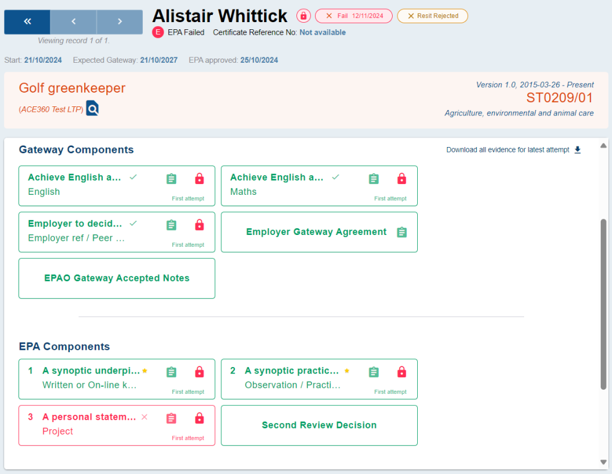Image resolution: width=612 pixels, height=474 pixels.
Task: Jump to first record with double chevron
Action: 27,22
